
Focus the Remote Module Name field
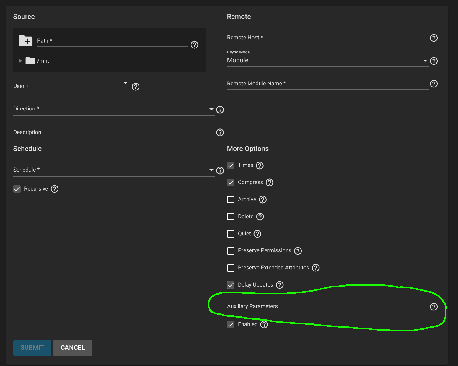coord(328,84)
